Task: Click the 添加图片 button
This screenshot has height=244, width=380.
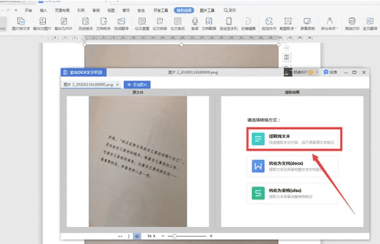Action: click(x=137, y=85)
